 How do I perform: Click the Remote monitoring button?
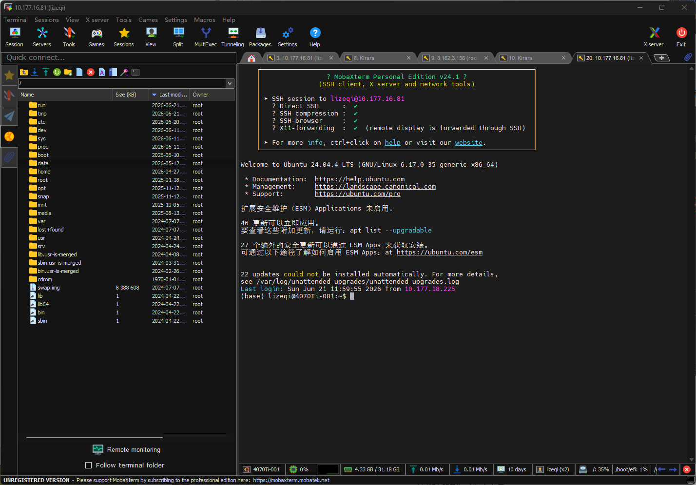(127, 449)
